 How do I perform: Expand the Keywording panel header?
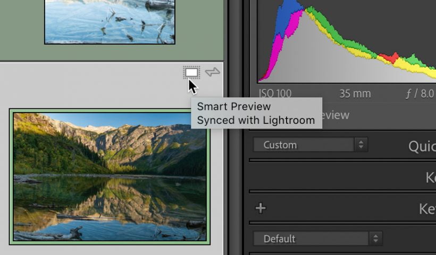(430, 177)
